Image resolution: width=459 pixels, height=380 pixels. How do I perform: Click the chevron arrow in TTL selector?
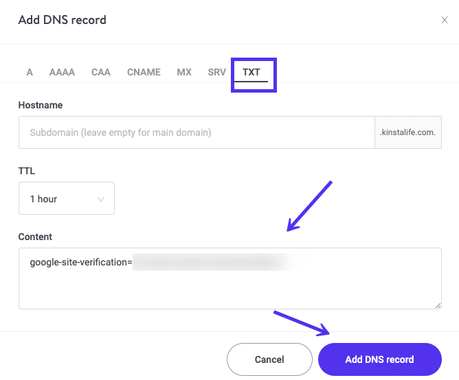101,200
